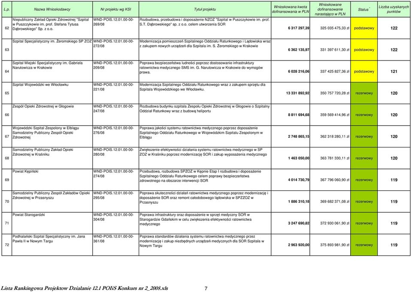Click the 'Tytuł projektu' column header
The height and width of the screenshot is (292, 412).
coord(205,9)
